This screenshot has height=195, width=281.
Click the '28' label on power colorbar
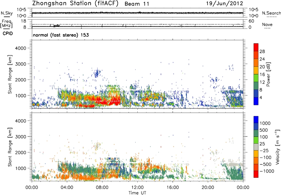(x=262, y=51)
